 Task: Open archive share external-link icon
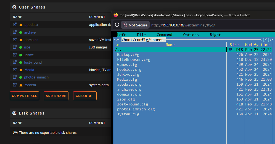(x=15, y=32)
